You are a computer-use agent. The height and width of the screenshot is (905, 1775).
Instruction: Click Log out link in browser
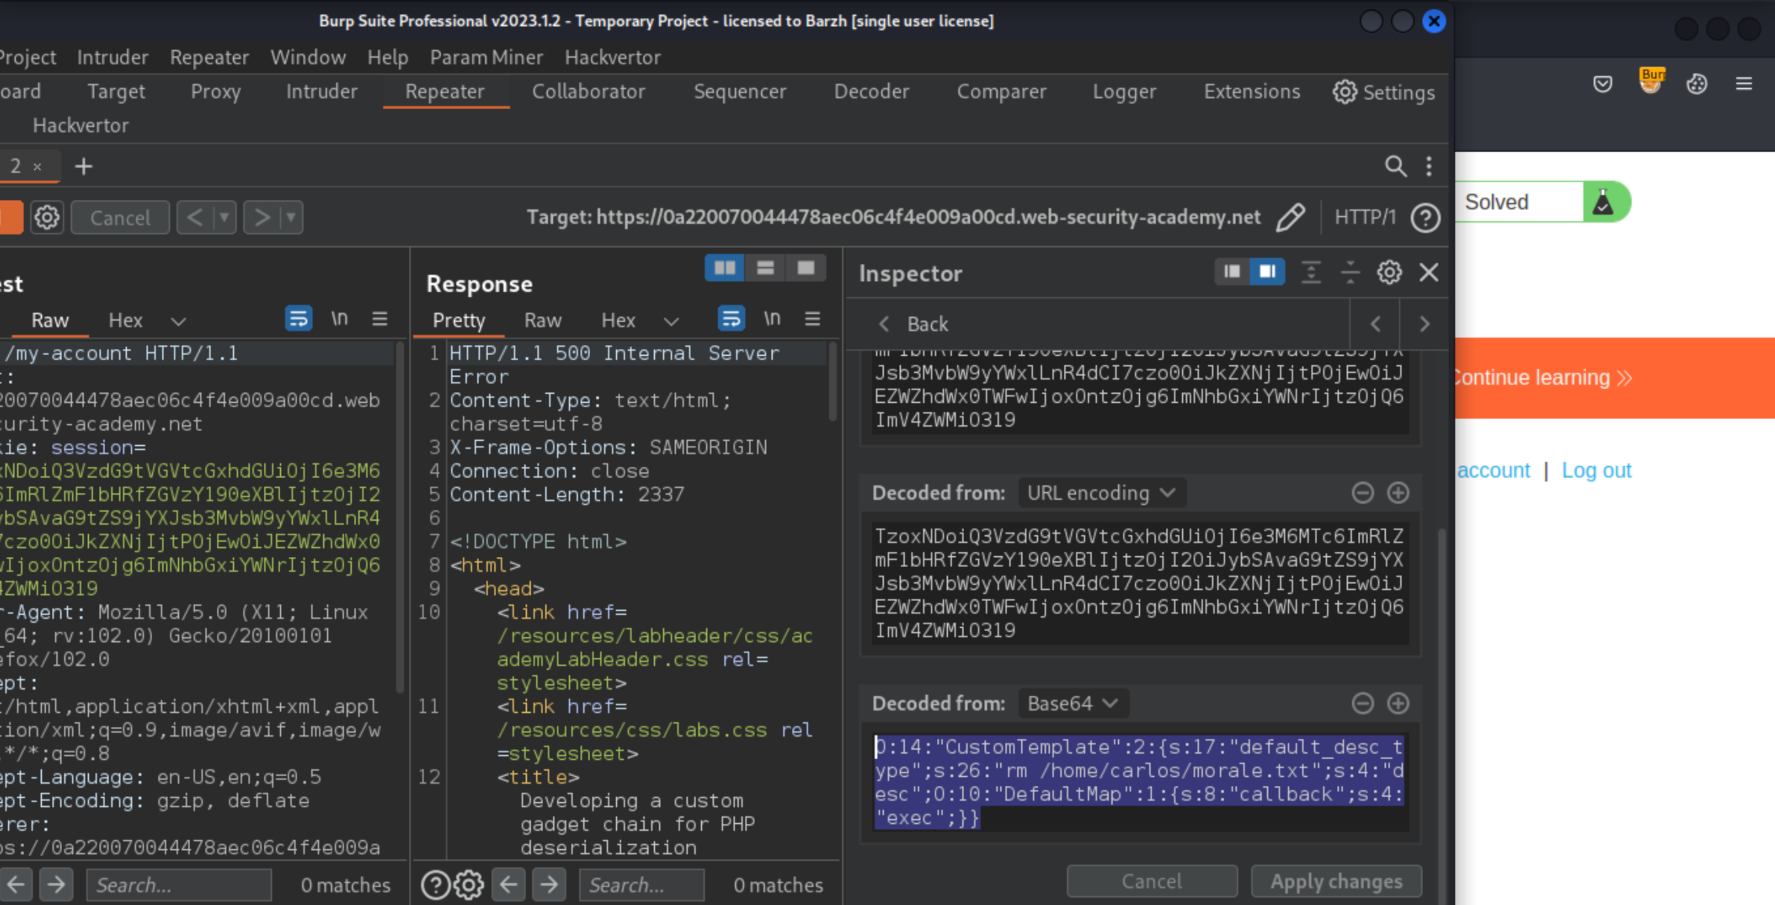(x=1596, y=470)
